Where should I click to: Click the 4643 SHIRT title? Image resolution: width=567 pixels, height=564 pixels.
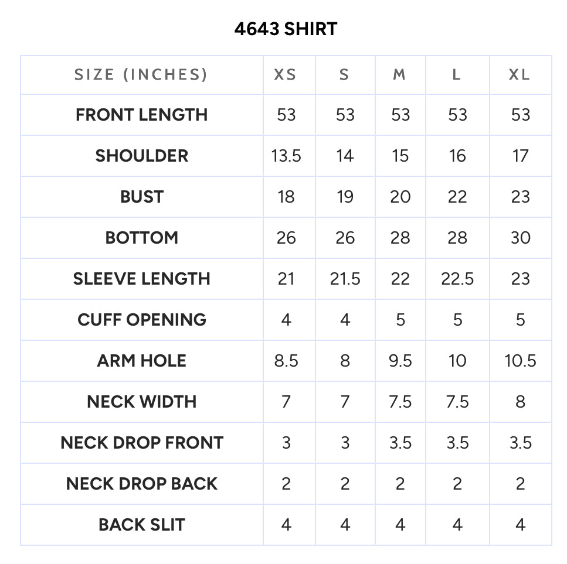click(x=286, y=29)
